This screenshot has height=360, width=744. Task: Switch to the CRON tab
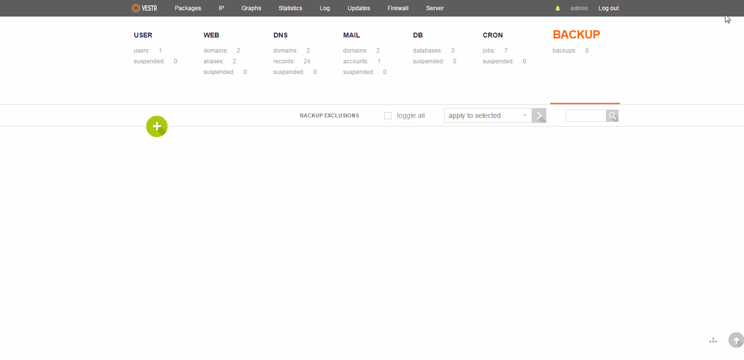click(493, 35)
